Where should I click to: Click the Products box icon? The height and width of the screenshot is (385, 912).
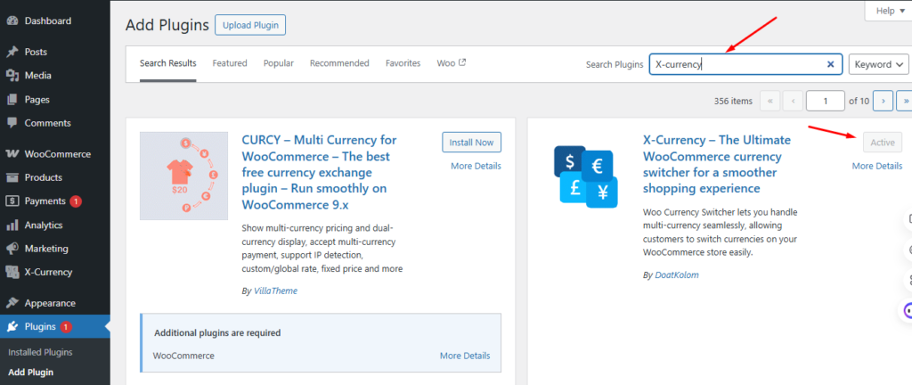(12, 177)
